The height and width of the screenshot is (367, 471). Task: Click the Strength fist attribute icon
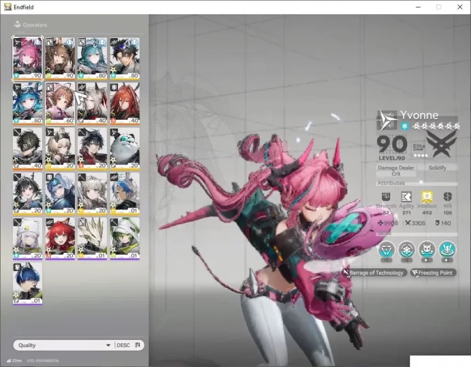click(386, 197)
